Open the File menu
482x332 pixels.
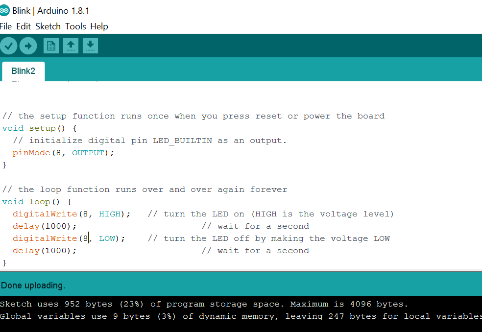5,26
